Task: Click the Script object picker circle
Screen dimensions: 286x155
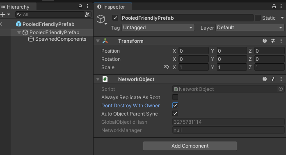Action: 281,89
